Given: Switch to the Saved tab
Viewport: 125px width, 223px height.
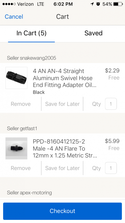Looking at the screenshot, I should pyautogui.click(x=93, y=33).
